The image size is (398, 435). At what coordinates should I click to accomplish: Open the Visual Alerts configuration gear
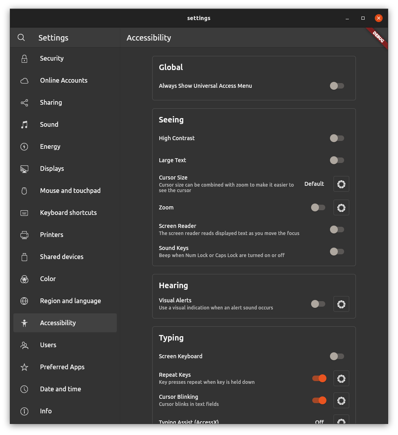click(x=341, y=304)
